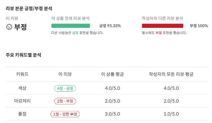The image size is (212, 123).
Task: Click the green 긍정 93.33% progress bar
Action: [72, 26]
